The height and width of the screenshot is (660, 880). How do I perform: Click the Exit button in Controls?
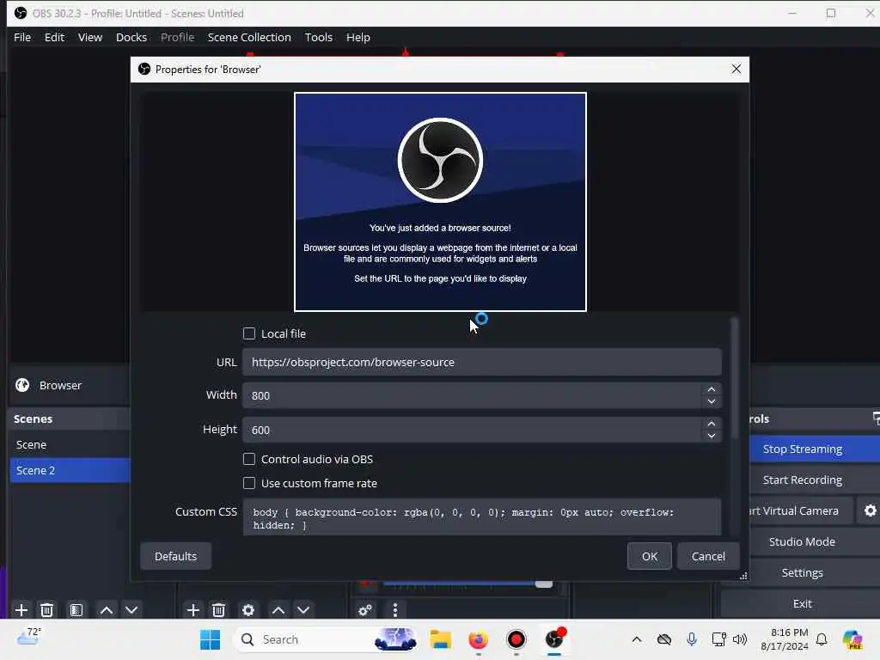[x=802, y=603]
